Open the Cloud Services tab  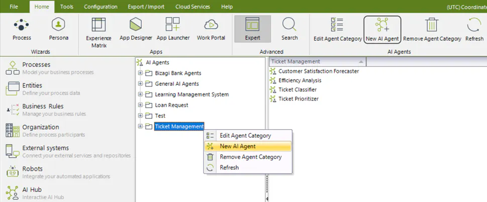[x=192, y=7]
